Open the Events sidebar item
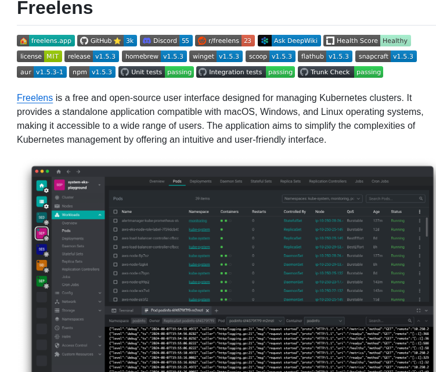 [x=78, y=328]
